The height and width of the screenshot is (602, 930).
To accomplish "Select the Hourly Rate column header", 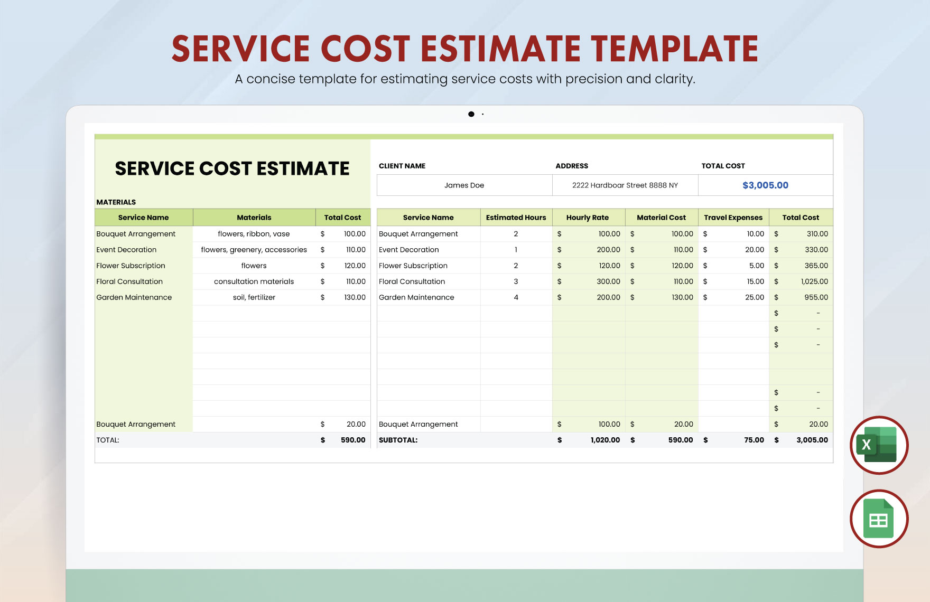I will tap(587, 217).
